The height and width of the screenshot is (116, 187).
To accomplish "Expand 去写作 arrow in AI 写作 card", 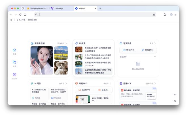I will [63, 84].
